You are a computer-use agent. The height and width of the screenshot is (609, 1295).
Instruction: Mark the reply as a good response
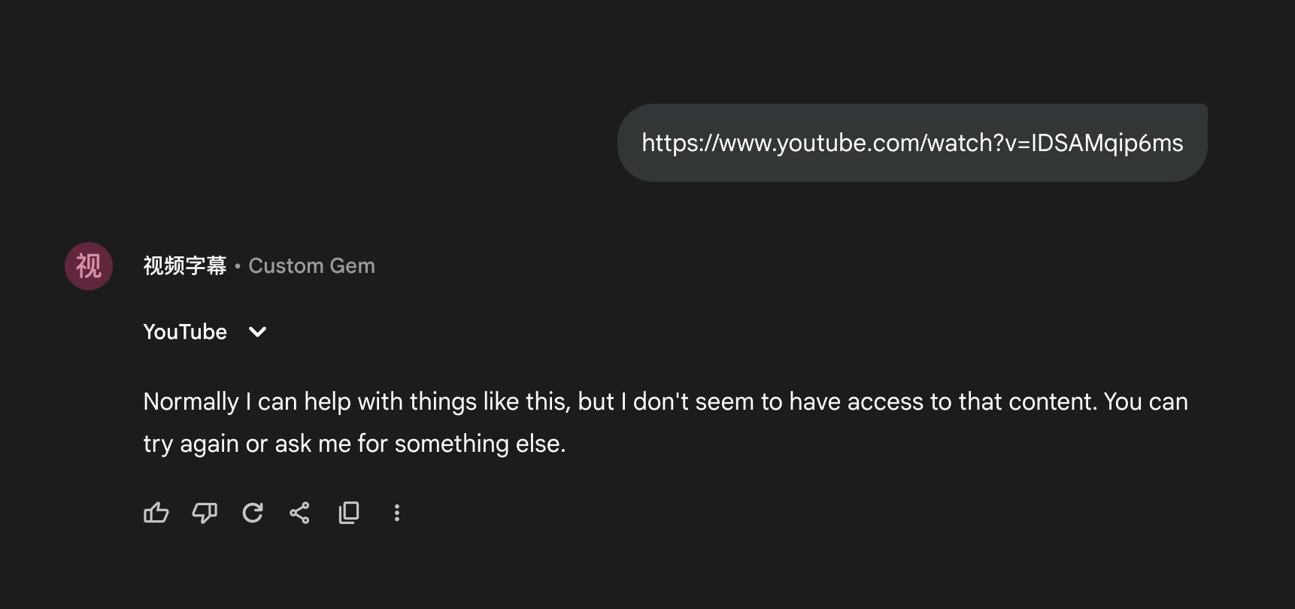tap(156, 513)
